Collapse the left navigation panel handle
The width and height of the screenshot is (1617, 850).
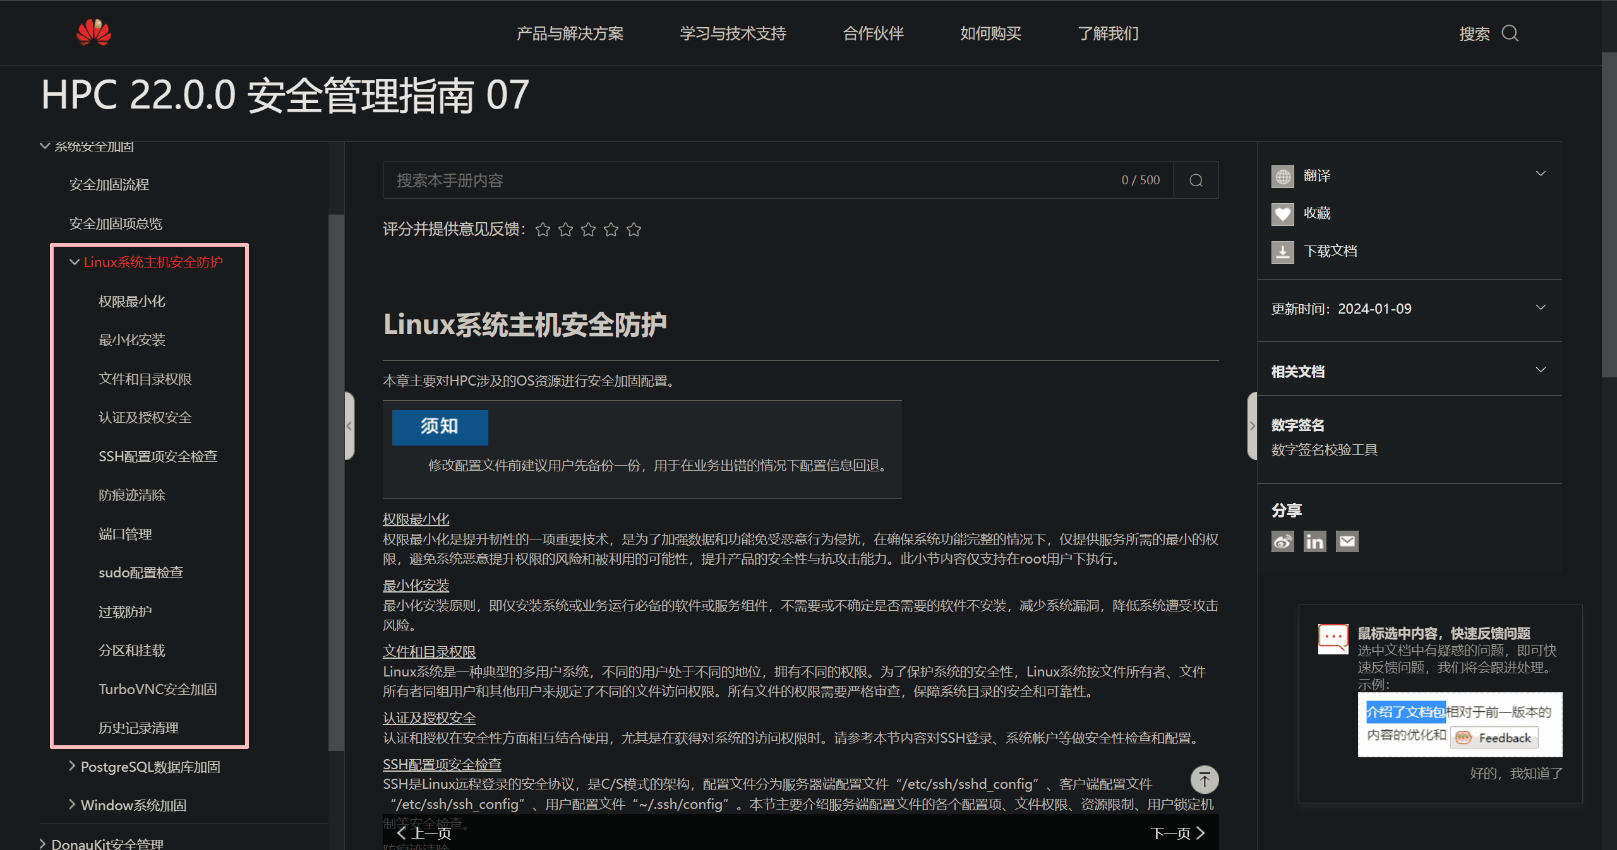[x=349, y=426]
